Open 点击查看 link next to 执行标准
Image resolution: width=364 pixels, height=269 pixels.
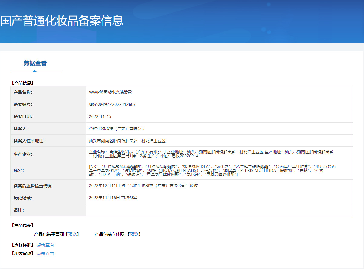(45, 245)
